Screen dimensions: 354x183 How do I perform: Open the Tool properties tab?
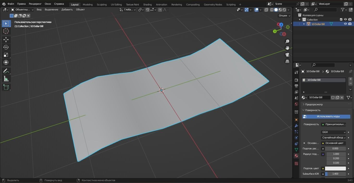pyautogui.click(x=296, y=72)
